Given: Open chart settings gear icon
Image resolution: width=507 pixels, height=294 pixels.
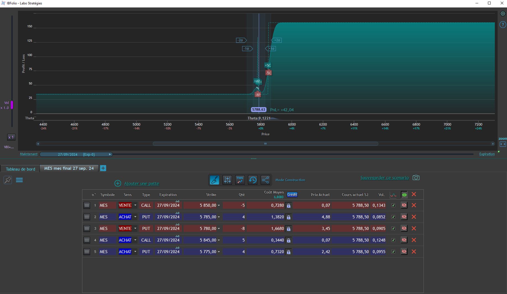Looking at the screenshot, I should click(503, 14).
